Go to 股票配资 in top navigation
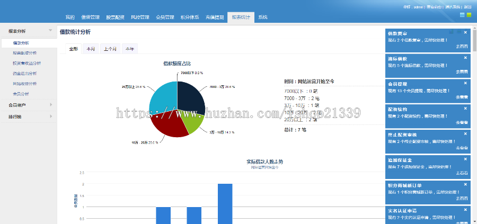Screen dimensions: 477x224 [115, 17]
